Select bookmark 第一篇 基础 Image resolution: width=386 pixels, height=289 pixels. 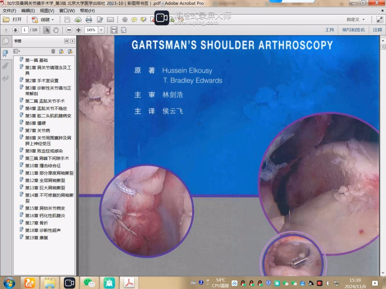36,60
